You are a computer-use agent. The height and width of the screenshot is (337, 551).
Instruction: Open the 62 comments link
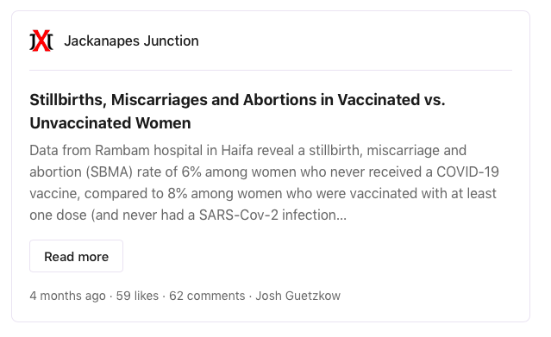[x=207, y=296]
